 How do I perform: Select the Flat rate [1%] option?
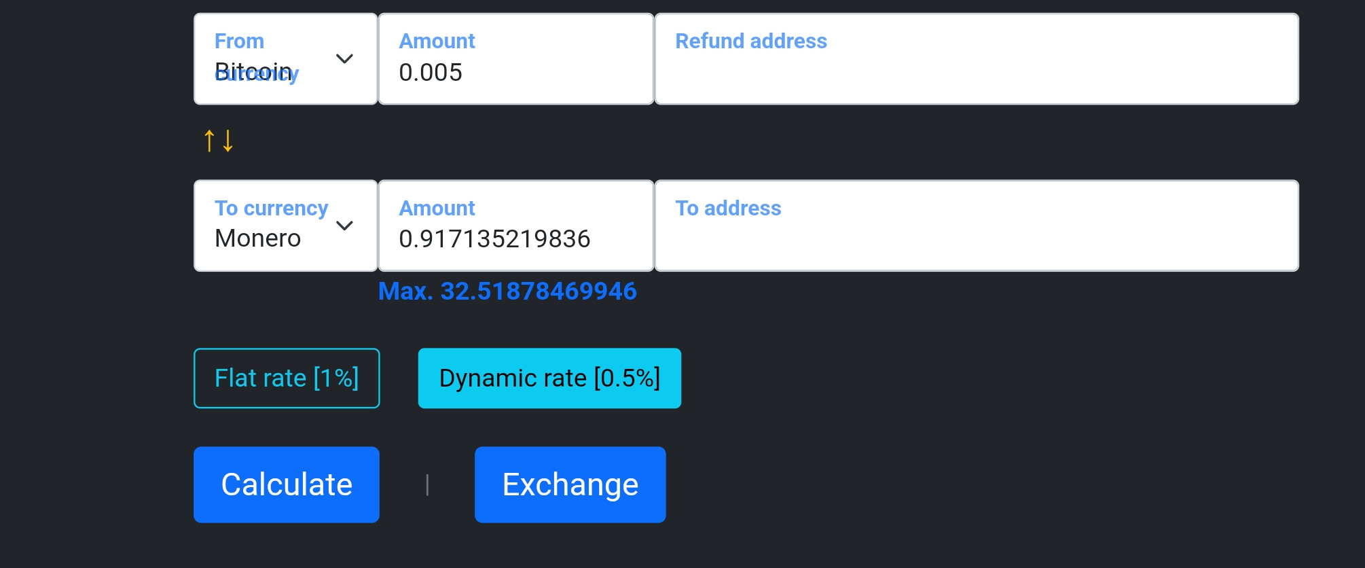(287, 378)
